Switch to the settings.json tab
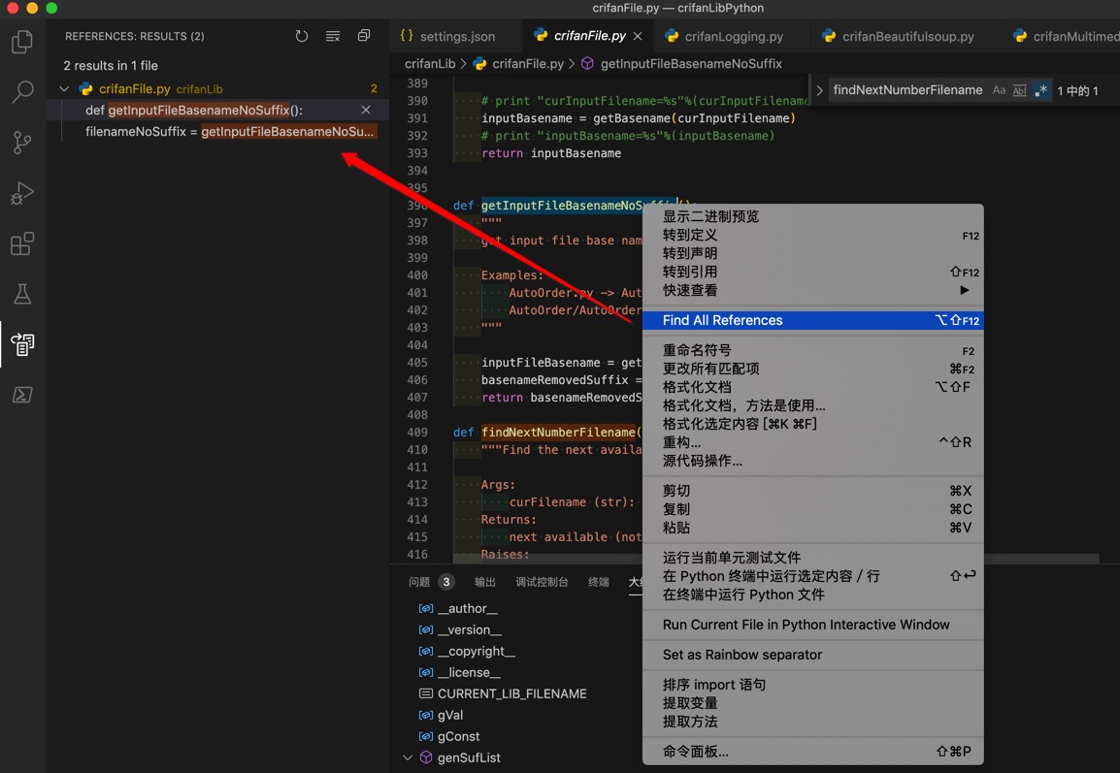Screen dimensions: 1120x773 pyautogui.click(x=456, y=36)
